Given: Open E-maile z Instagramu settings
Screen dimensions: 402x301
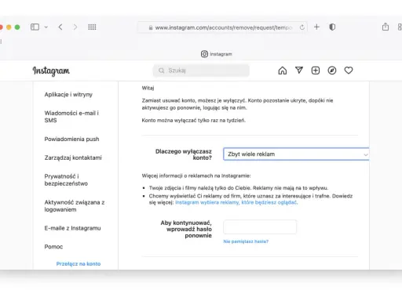Looking at the screenshot, I should tap(72, 228).
